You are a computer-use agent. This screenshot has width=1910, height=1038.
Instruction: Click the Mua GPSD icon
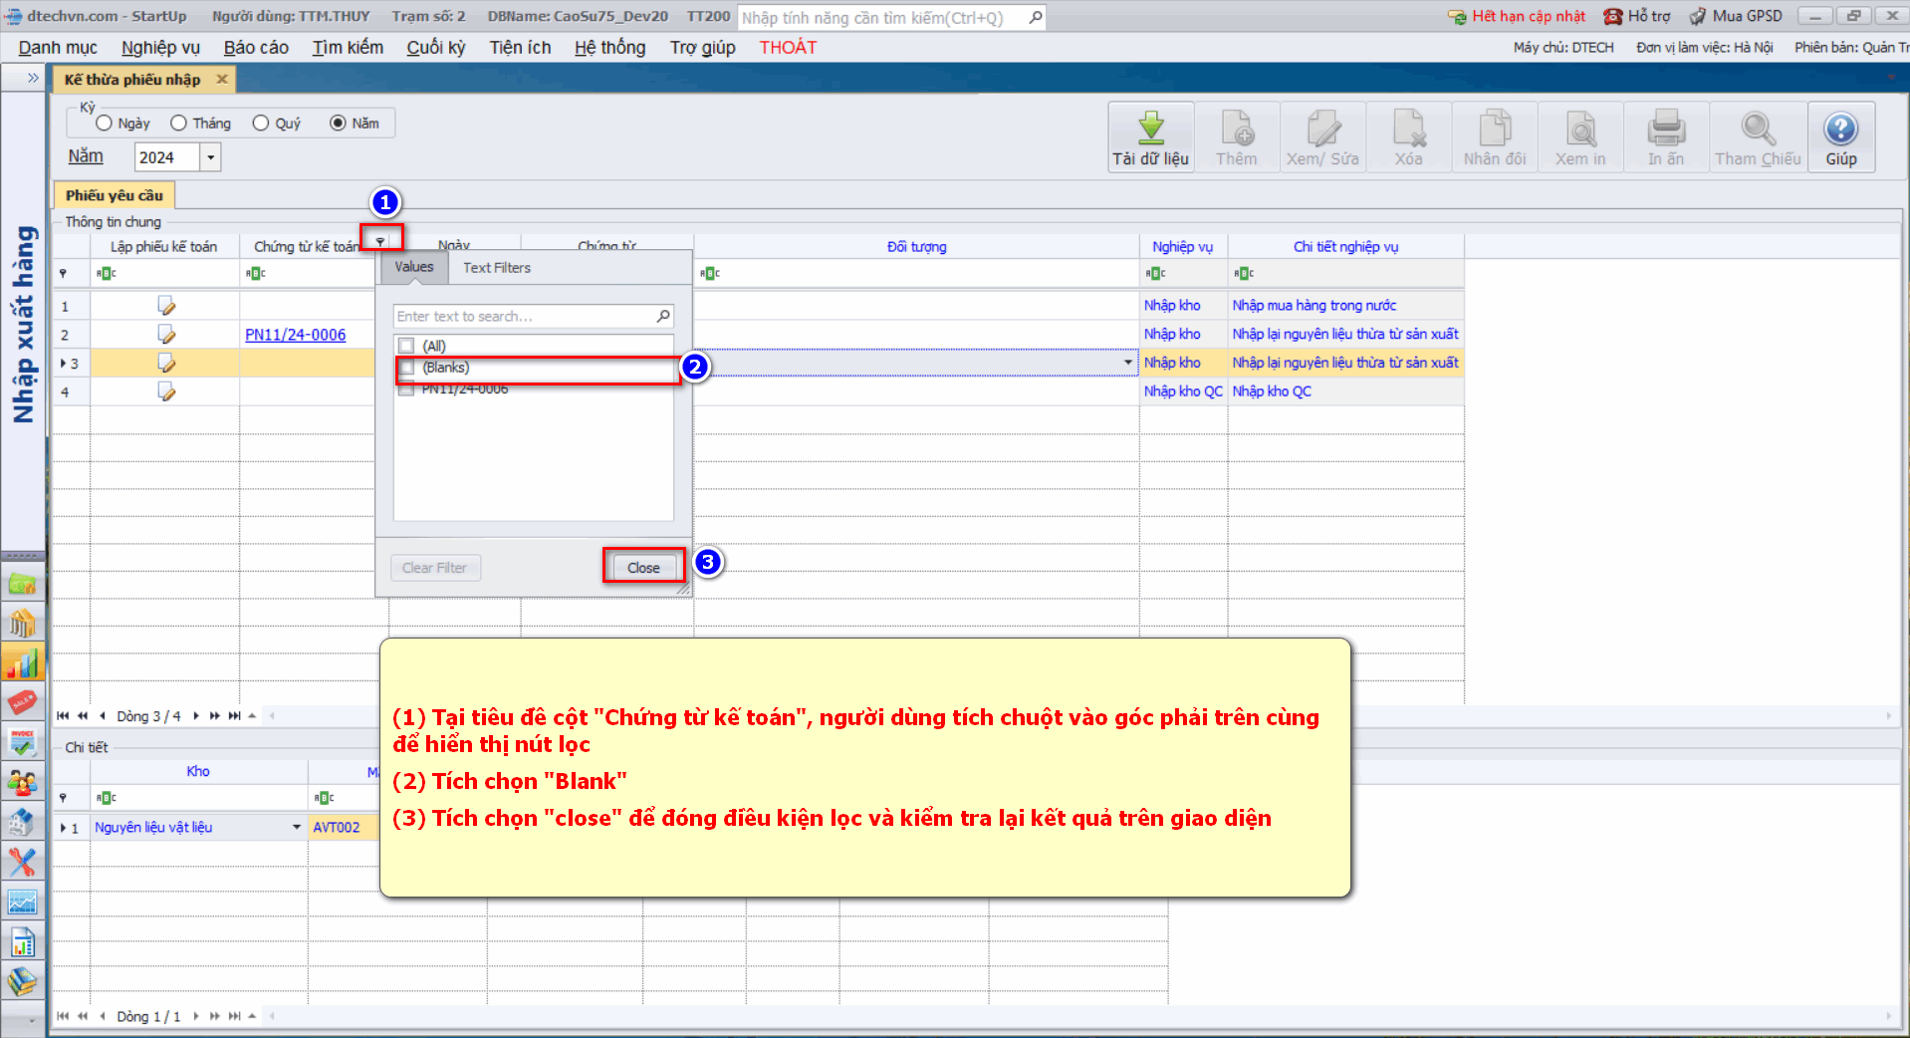(1698, 16)
